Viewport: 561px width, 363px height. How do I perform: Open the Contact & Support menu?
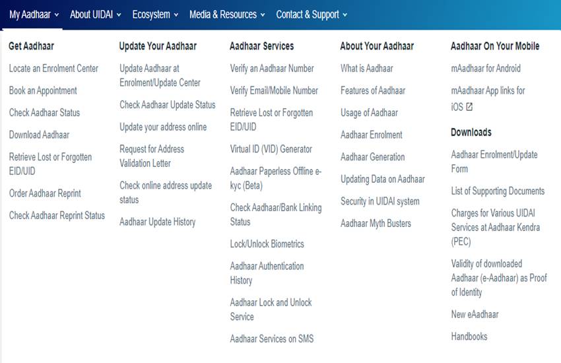pos(312,15)
